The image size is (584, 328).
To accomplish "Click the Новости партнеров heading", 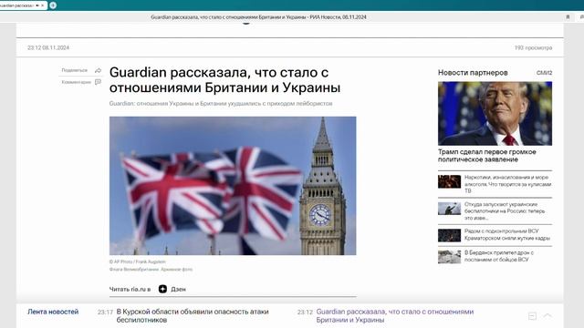I will pos(473,73).
